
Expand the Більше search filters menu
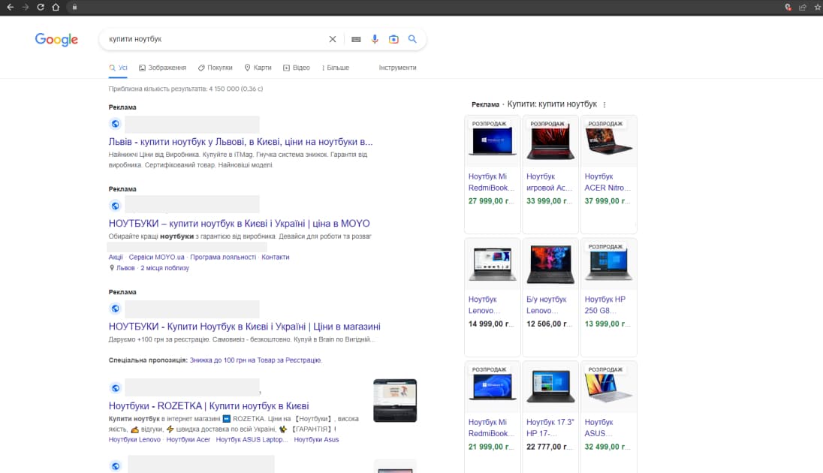coord(336,68)
